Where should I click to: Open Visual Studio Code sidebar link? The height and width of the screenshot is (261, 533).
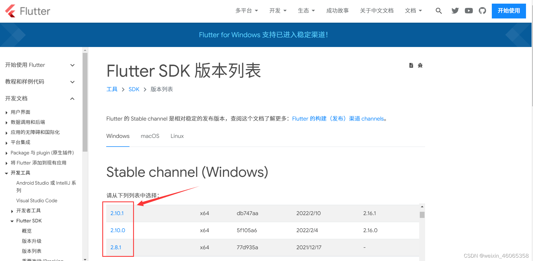coord(37,201)
